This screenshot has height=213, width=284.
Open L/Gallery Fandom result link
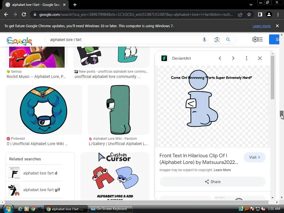tap(118, 144)
